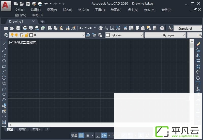Switch to the 布局1 layout tab
This screenshot has height=140, width=203.
click(23, 129)
